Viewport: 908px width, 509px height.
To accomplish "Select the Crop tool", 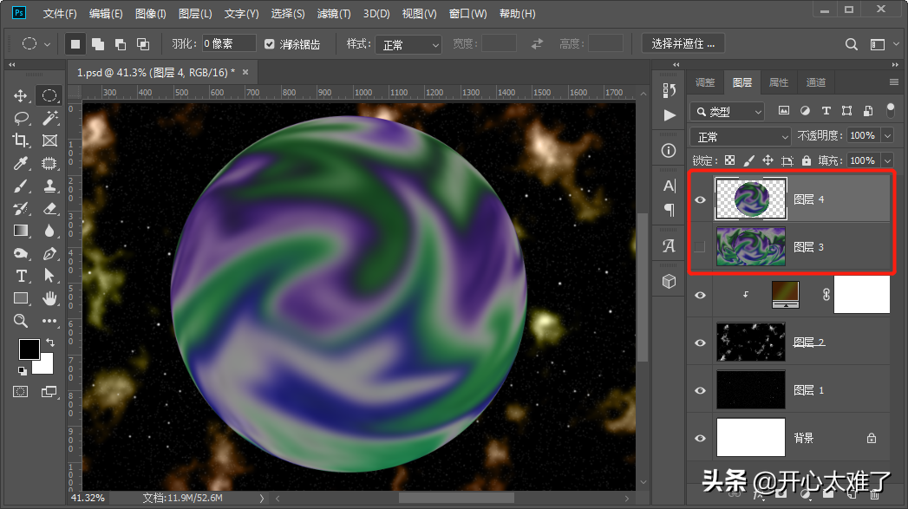I will pos(21,140).
